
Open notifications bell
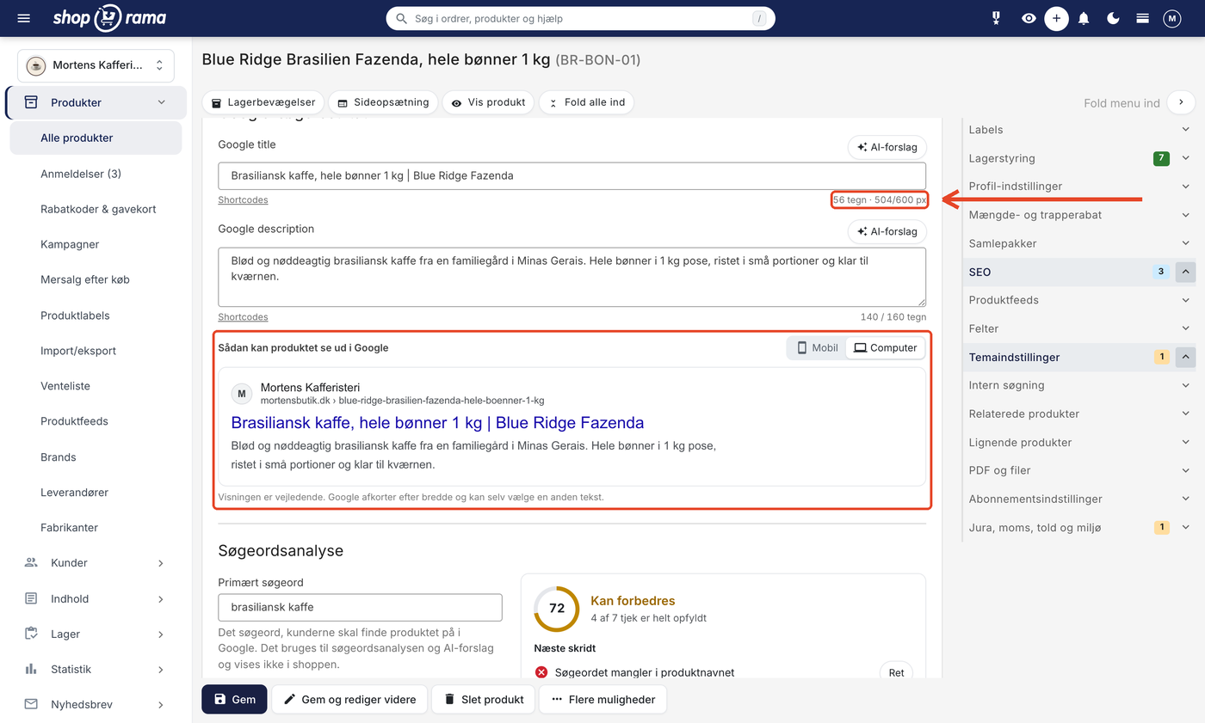point(1084,18)
